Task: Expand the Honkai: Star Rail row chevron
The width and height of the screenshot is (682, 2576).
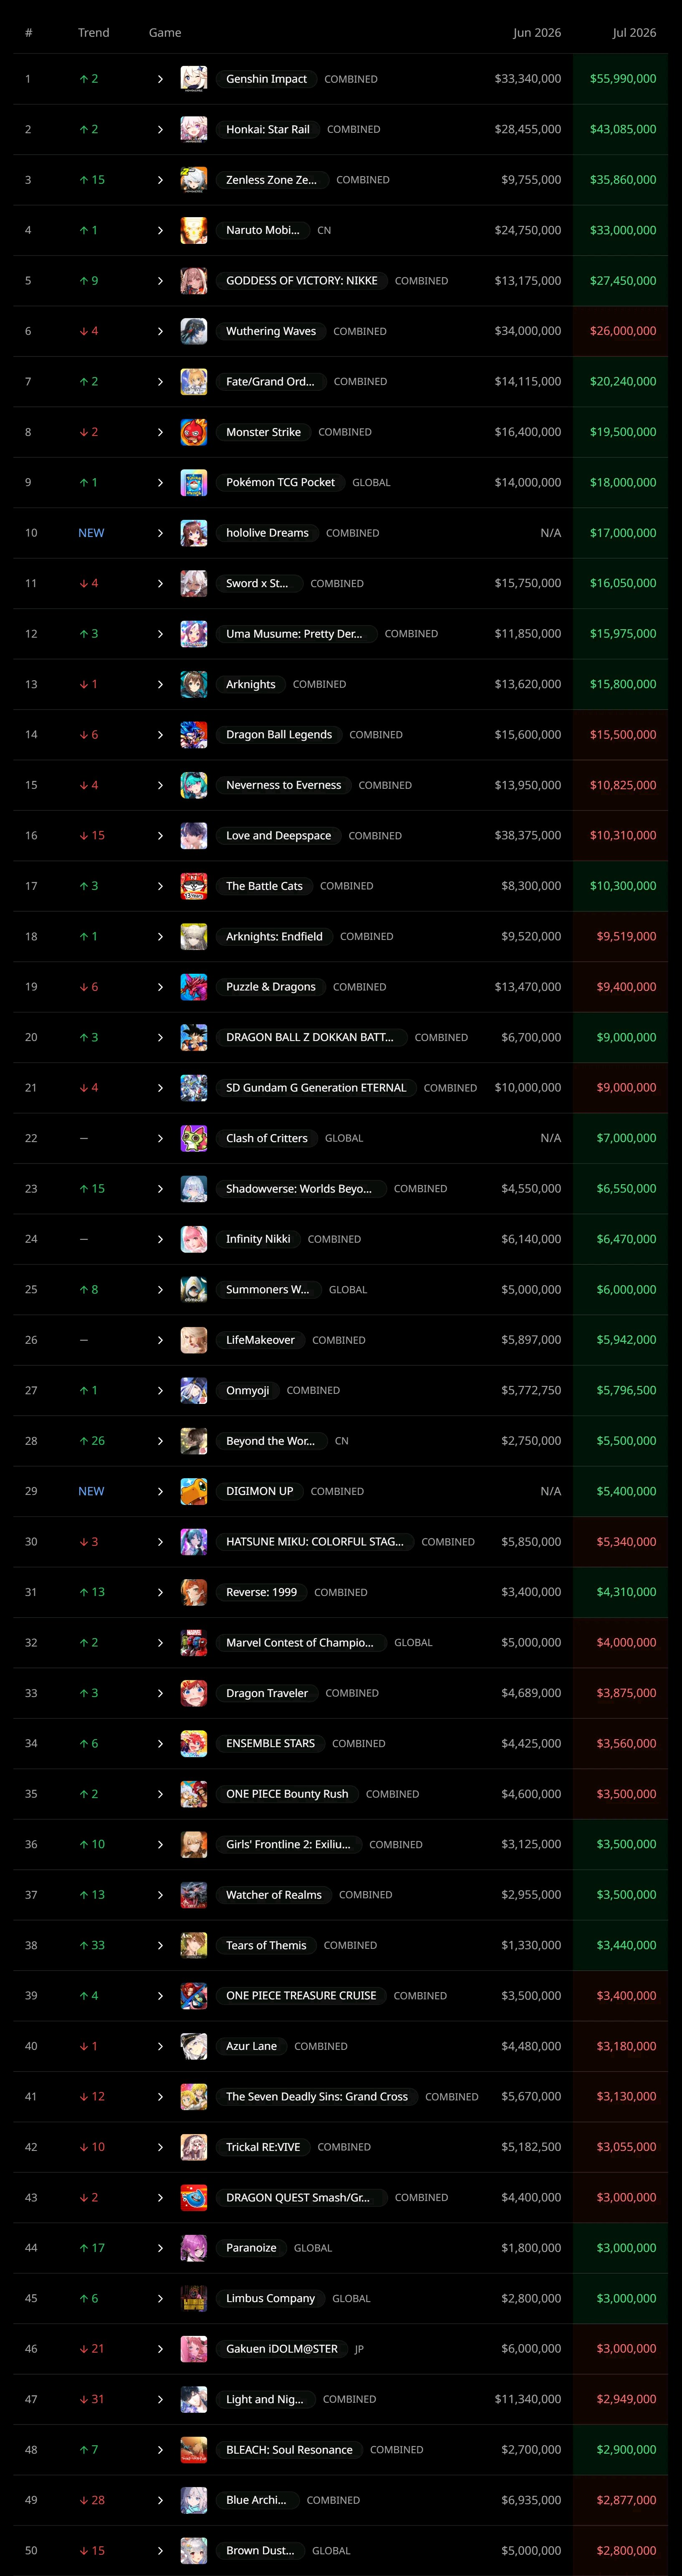Action: pyautogui.click(x=160, y=129)
